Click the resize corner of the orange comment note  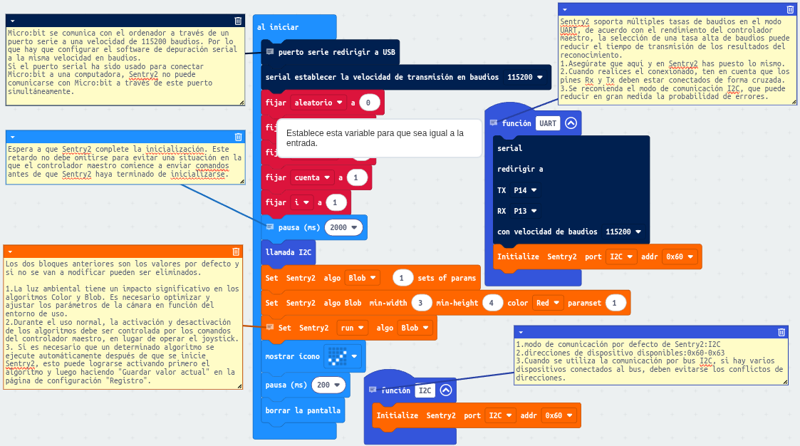click(x=239, y=386)
